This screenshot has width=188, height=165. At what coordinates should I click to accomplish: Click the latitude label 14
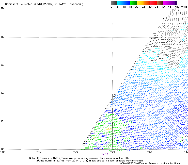(x=2, y=93)
